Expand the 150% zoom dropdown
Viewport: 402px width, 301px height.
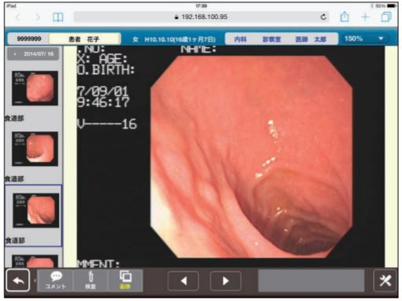364,39
